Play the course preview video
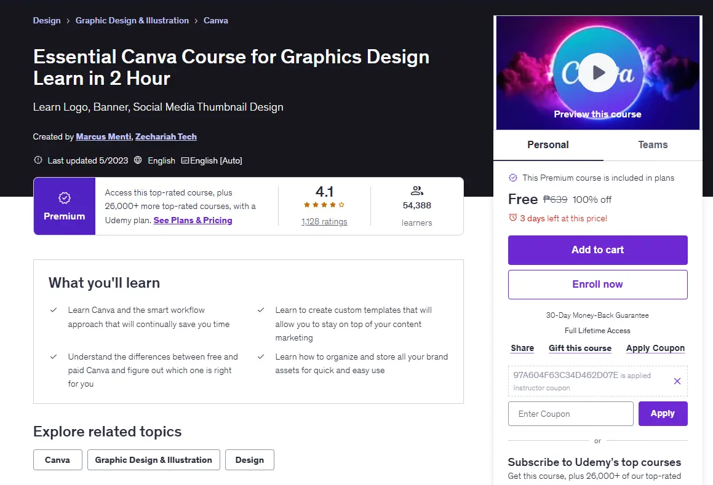 597,73
